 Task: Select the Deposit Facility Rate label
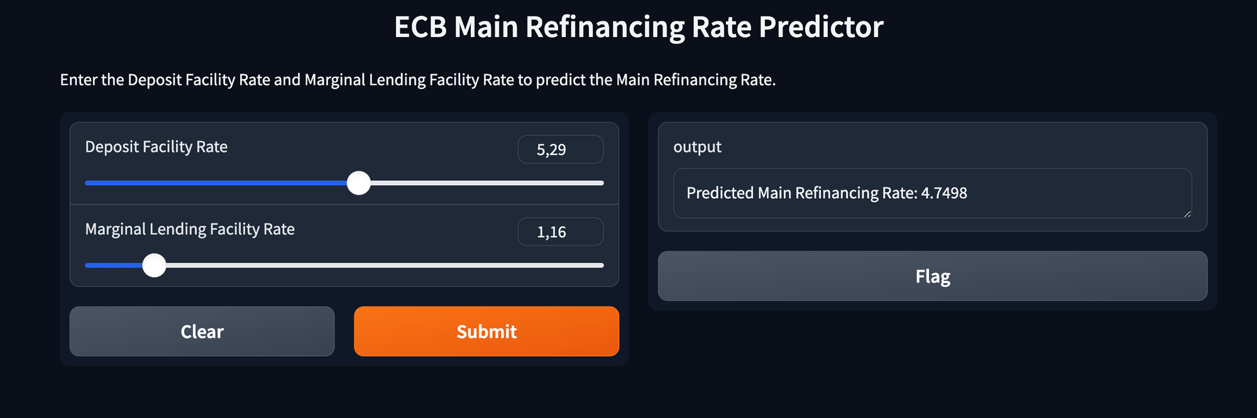156,146
